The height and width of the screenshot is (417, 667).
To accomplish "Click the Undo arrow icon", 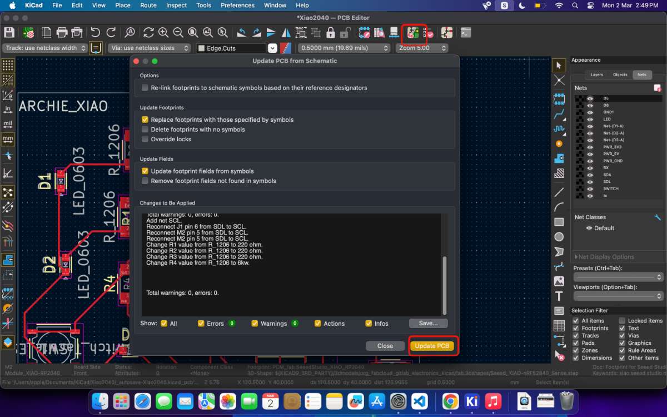I will point(96,33).
